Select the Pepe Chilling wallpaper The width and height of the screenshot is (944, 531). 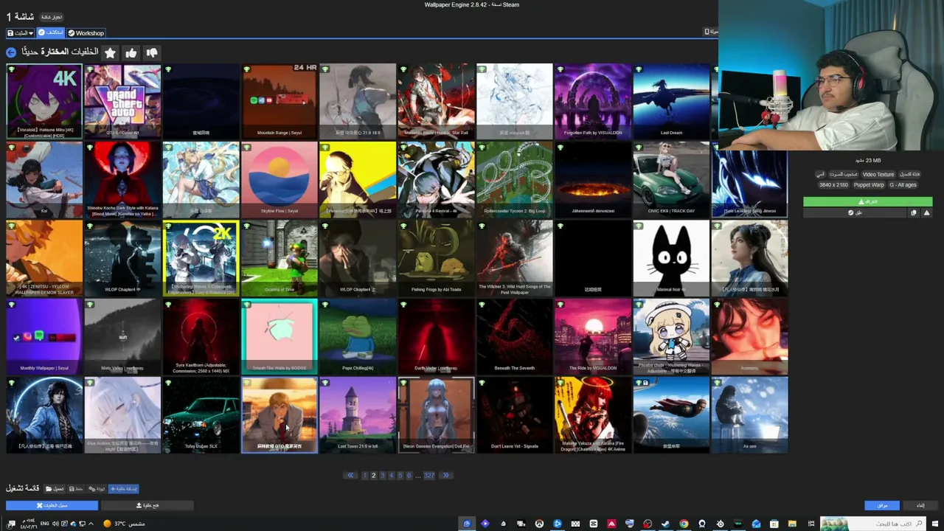[358, 336]
